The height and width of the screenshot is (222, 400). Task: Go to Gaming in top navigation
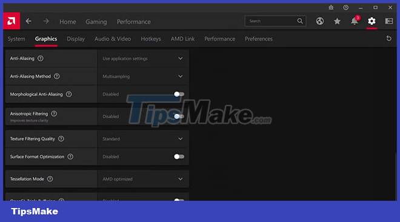[x=96, y=22]
